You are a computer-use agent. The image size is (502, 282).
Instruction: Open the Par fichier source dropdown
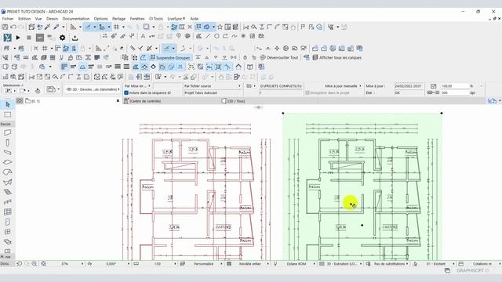(213, 86)
